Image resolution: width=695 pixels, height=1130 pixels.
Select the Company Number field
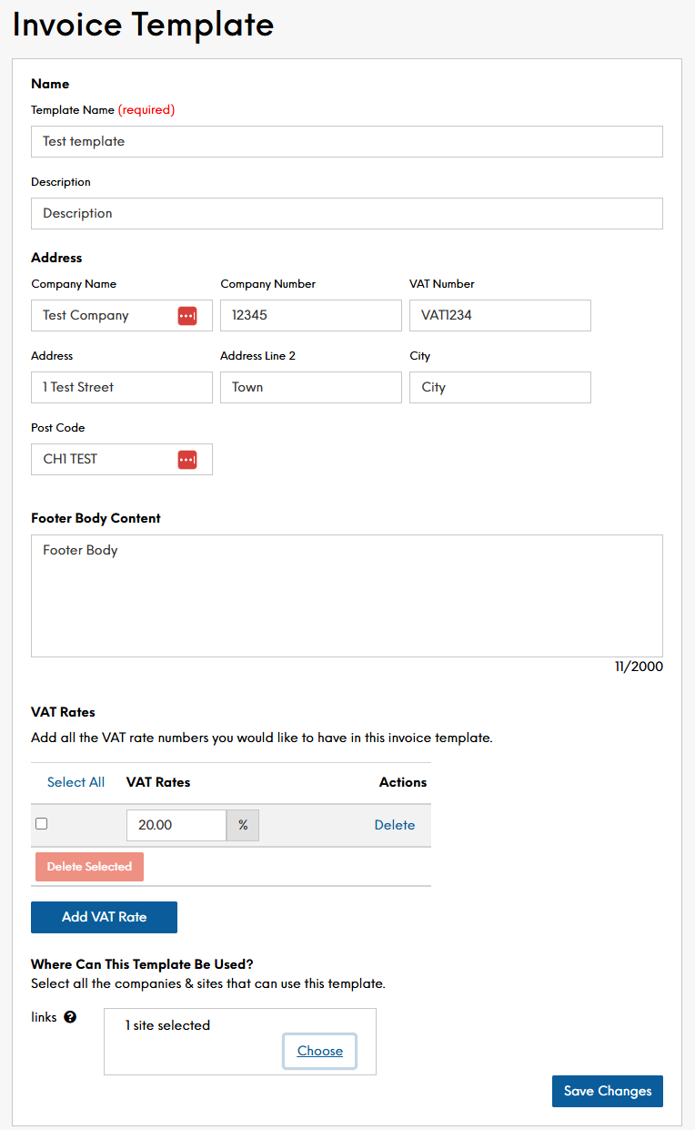coord(310,316)
